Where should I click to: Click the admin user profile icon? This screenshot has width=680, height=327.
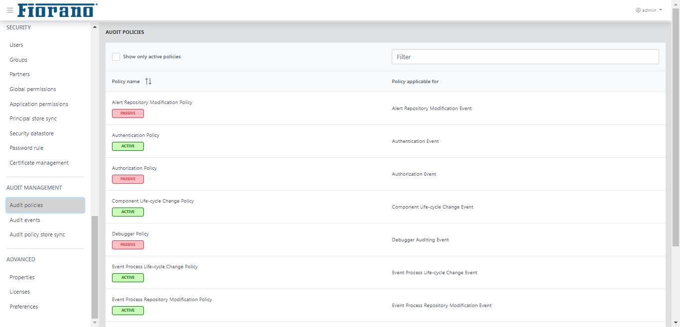point(638,10)
